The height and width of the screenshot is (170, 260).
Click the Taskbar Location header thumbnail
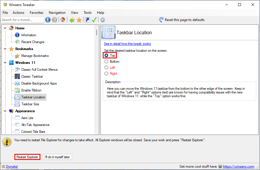[109, 33]
